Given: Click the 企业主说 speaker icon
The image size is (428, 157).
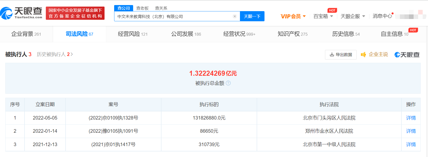Looking at the screenshot, I should tap(363, 54).
